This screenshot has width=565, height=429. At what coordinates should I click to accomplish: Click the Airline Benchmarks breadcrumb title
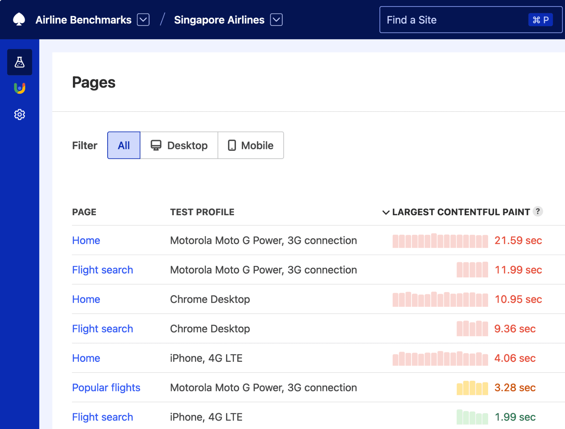coord(83,20)
